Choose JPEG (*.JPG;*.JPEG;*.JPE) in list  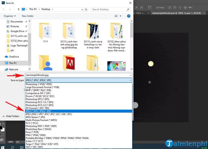[79, 111]
